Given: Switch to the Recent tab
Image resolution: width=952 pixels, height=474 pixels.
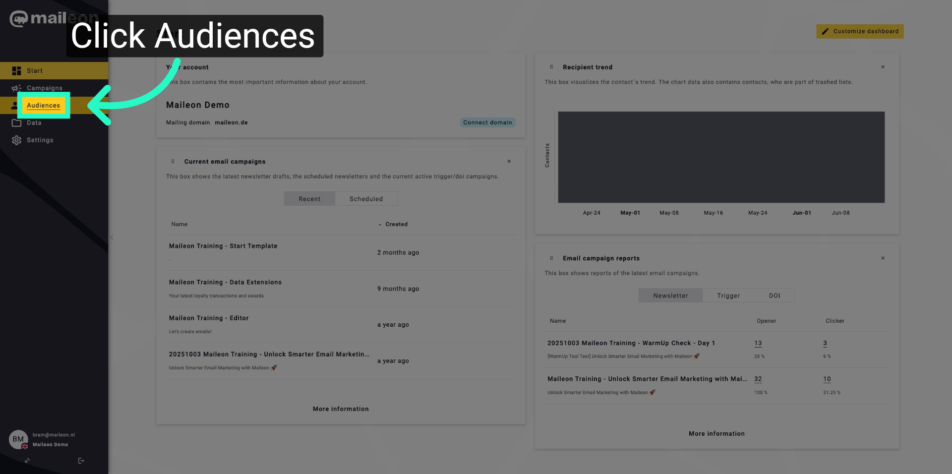Looking at the screenshot, I should pos(309,199).
